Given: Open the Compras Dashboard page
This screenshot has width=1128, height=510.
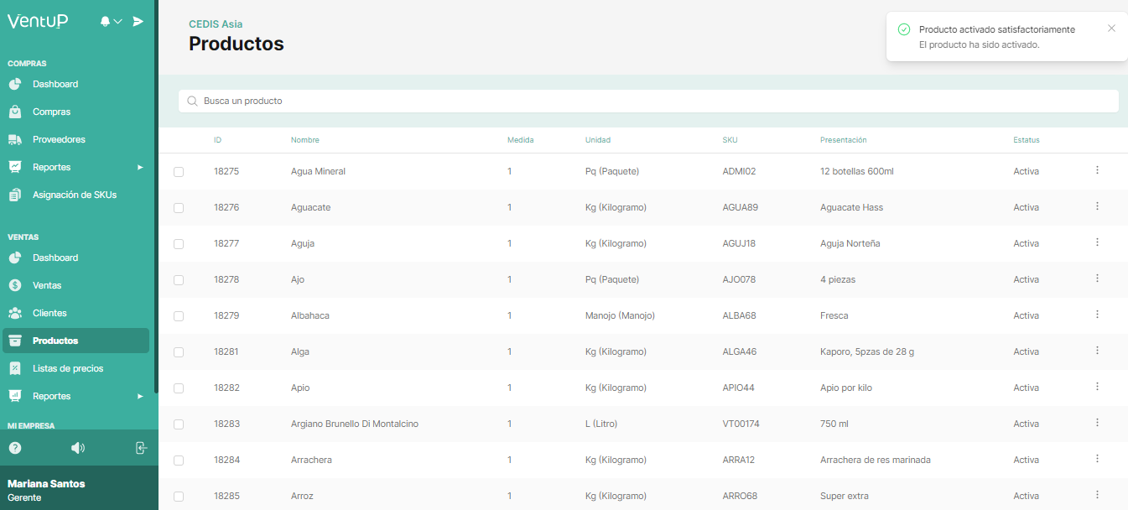Looking at the screenshot, I should coord(55,84).
